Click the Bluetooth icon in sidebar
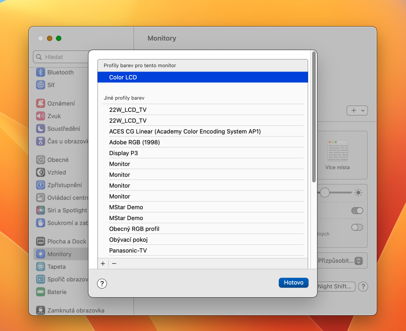This screenshot has height=331, width=406. (x=40, y=72)
